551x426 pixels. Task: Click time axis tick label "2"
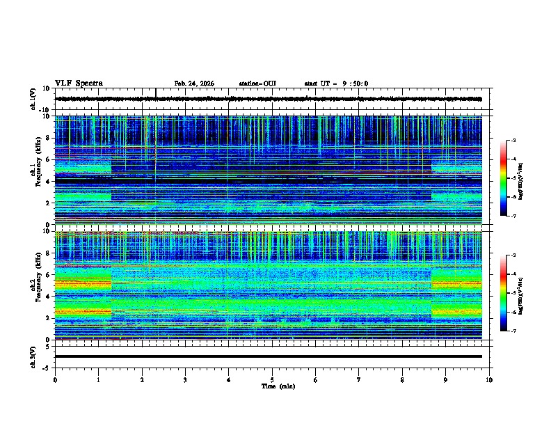[142, 380]
